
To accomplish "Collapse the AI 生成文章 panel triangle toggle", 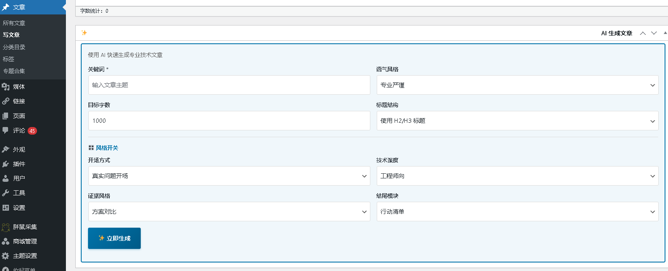I will coord(665,33).
